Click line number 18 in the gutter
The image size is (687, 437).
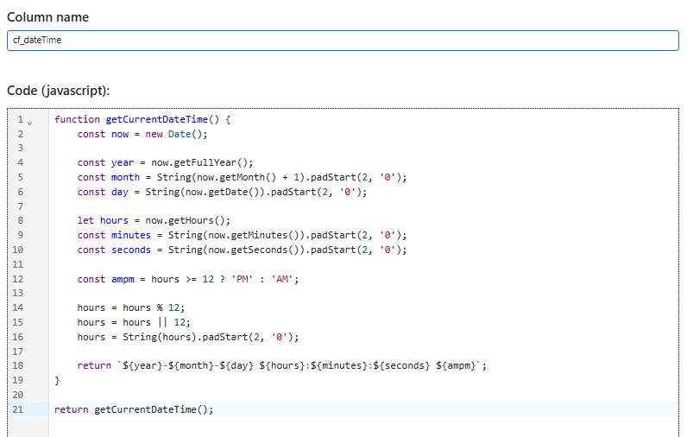click(x=17, y=365)
